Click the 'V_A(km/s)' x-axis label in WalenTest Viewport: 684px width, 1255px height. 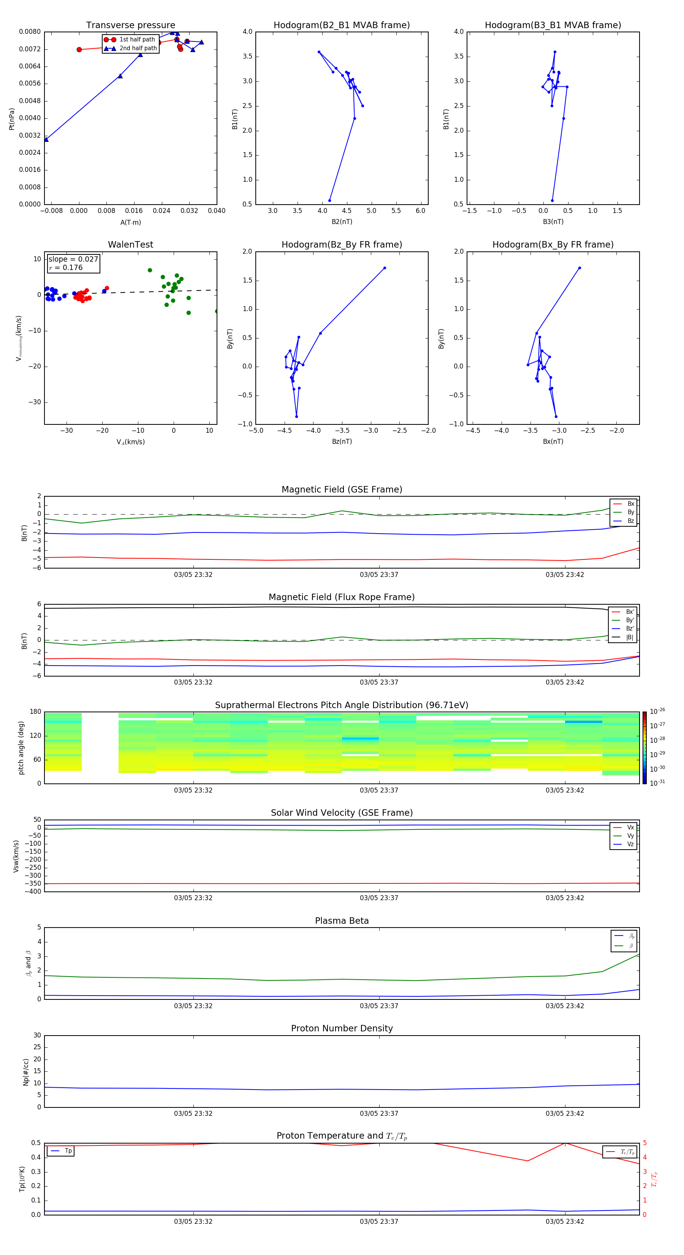coord(130,442)
